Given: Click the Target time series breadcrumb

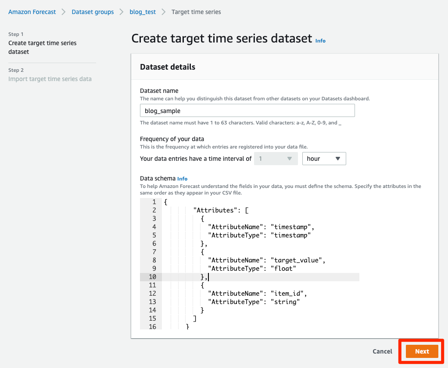Looking at the screenshot, I should pyautogui.click(x=196, y=12).
